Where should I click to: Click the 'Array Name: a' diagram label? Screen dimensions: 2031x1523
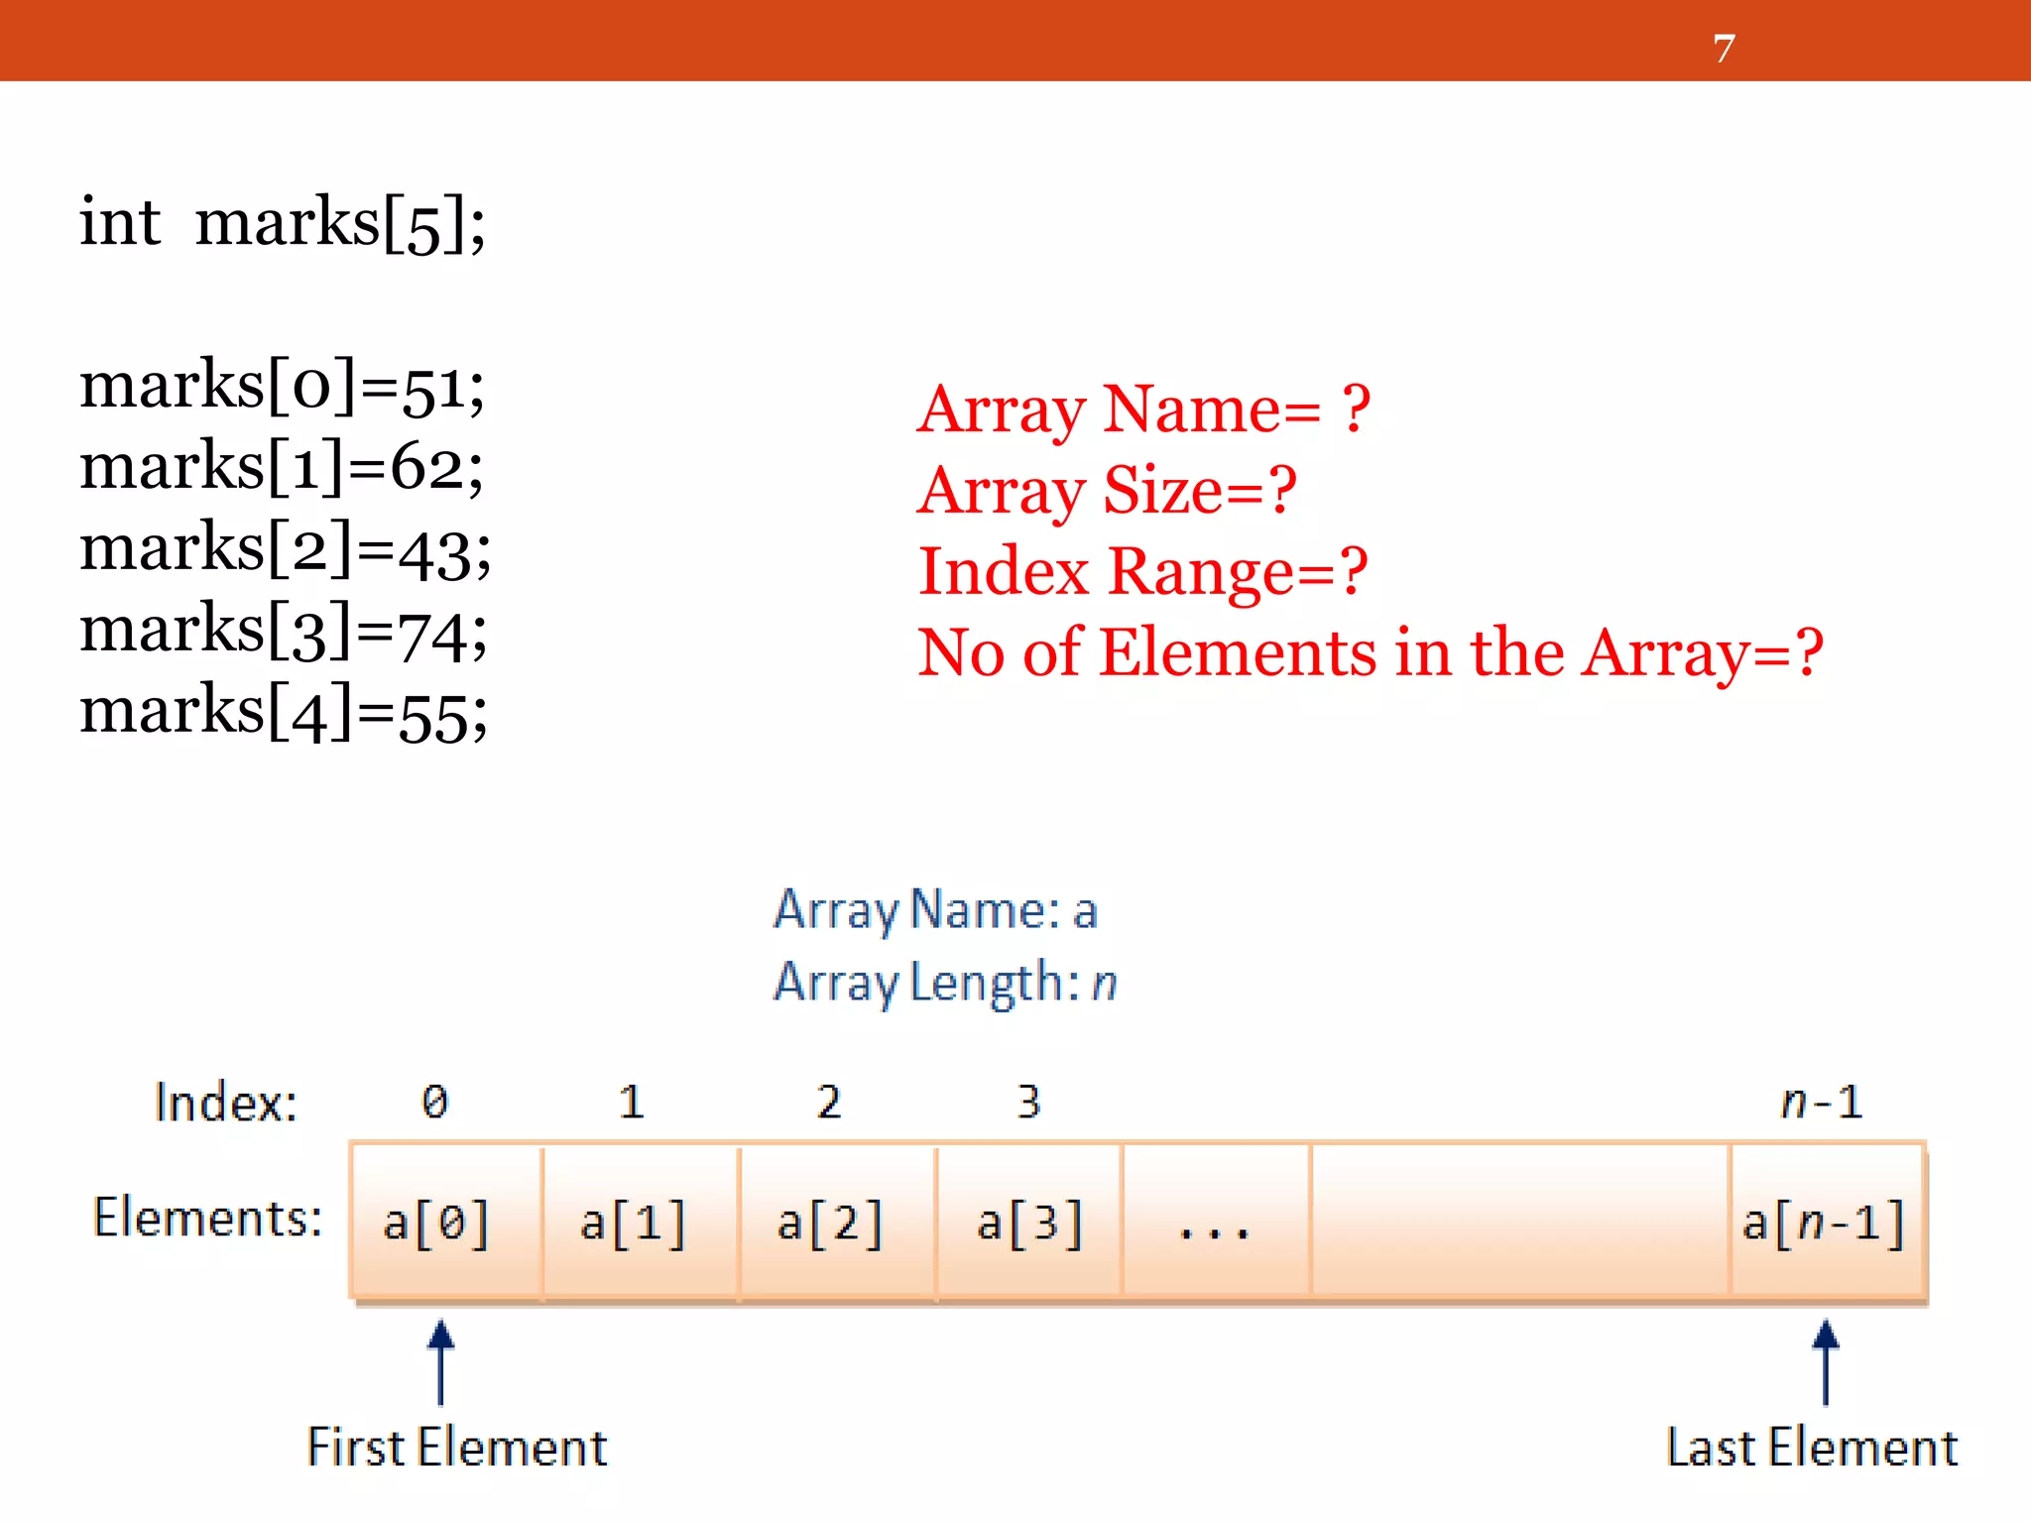[x=935, y=910]
